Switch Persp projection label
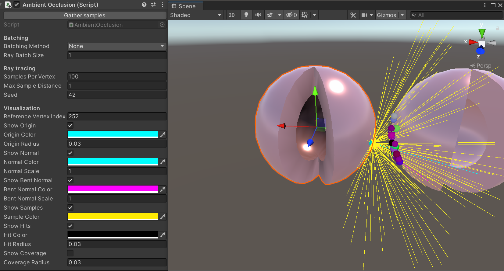 coord(481,66)
